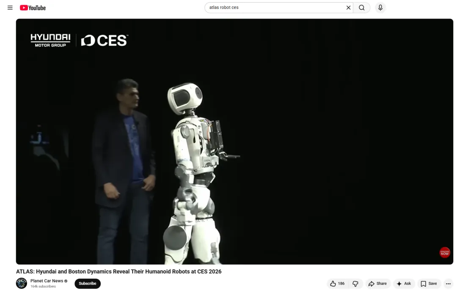Go to YouTube home via logo
Viewport: 457px width, 290px height.
tap(33, 8)
